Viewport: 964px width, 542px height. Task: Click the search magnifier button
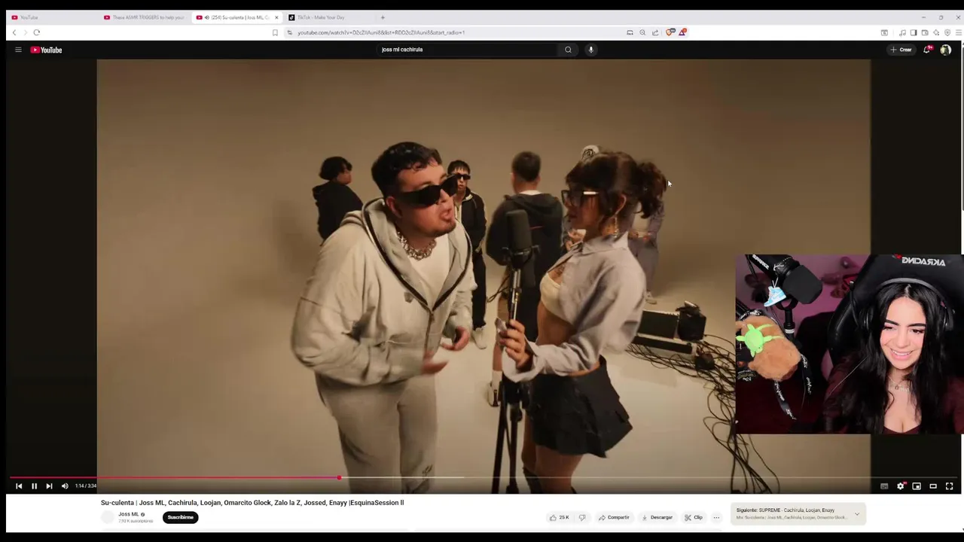568,50
